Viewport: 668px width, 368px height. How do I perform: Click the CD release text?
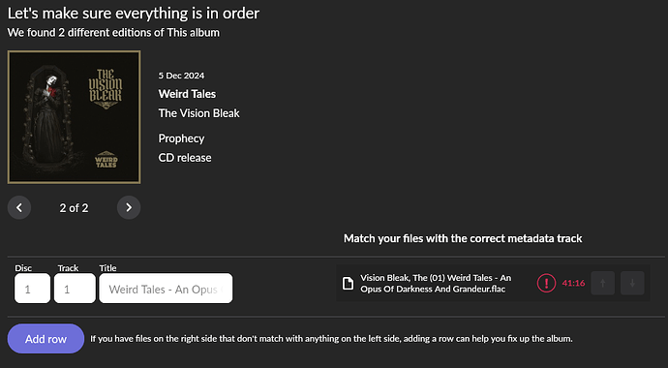click(x=185, y=158)
